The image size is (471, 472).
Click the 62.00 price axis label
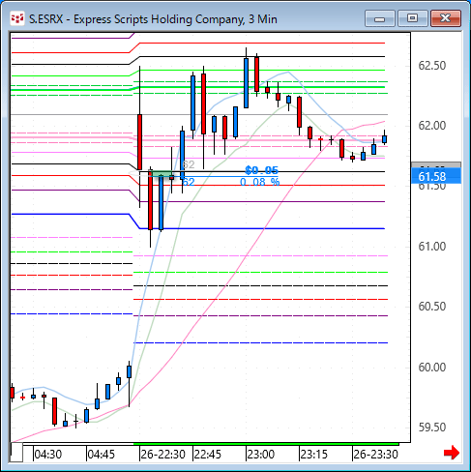432,126
